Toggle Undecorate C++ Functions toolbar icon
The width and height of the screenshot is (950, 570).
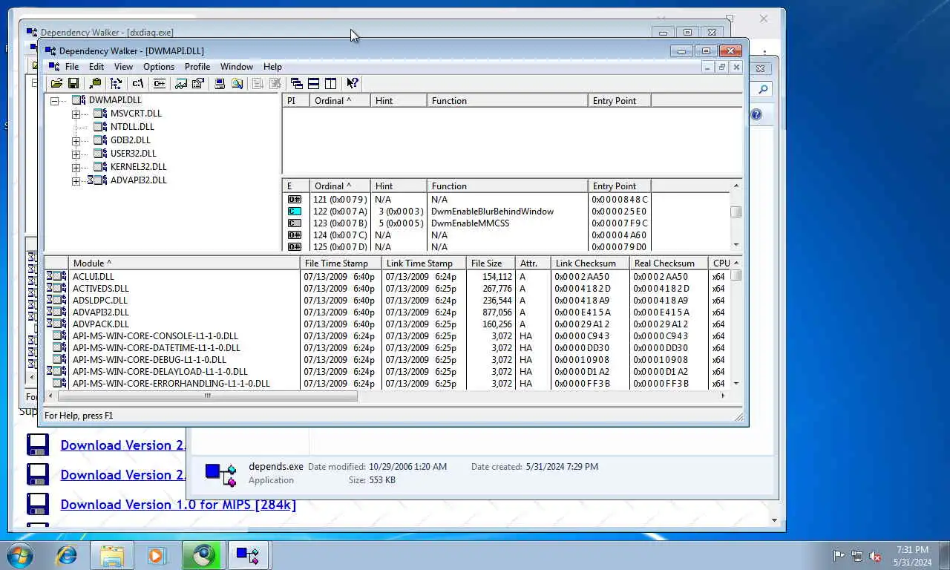(x=159, y=84)
